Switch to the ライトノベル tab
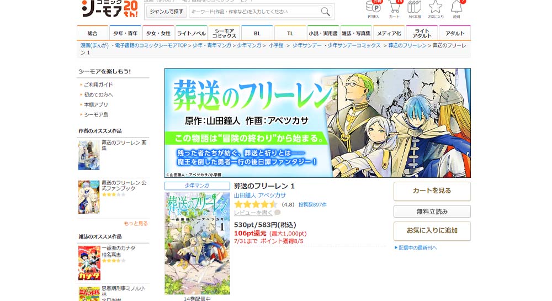The image size is (552, 301). click(x=191, y=33)
